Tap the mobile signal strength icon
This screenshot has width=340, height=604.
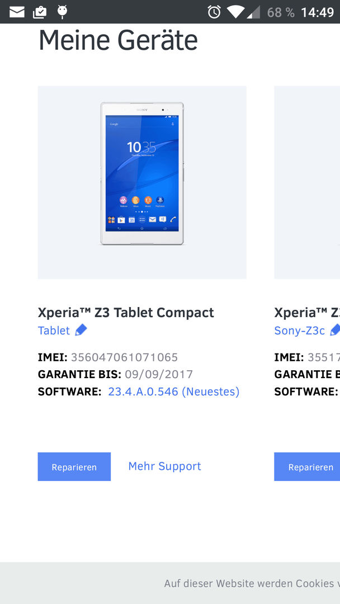tap(253, 12)
